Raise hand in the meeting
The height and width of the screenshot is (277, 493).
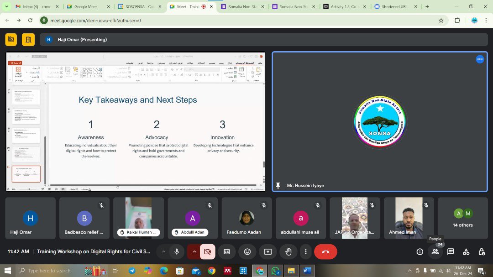tap(288, 251)
